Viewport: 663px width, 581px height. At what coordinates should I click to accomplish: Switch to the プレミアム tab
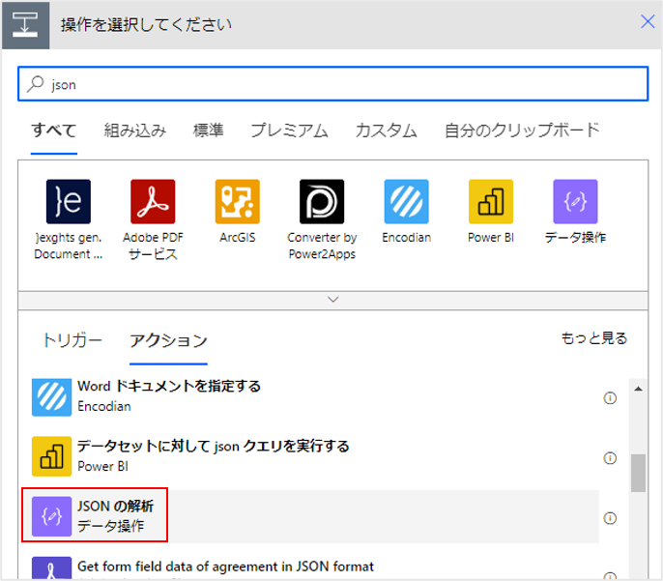(x=289, y=131)
